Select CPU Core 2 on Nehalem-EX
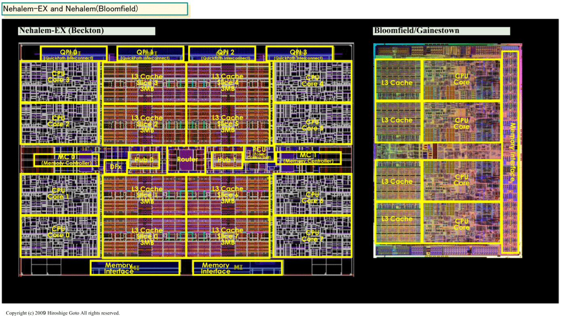 point(59,124)
